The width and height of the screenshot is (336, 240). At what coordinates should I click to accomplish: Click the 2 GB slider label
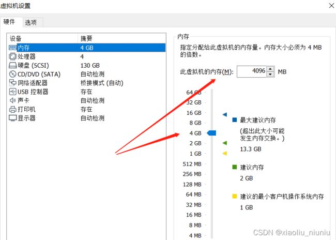(x=195, y=143)
